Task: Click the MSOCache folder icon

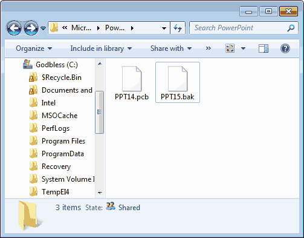Action: tap(33, 115)
